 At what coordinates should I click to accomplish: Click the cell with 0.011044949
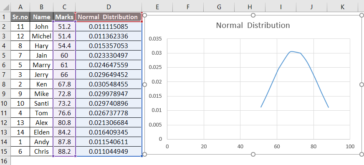click(109, 152)
